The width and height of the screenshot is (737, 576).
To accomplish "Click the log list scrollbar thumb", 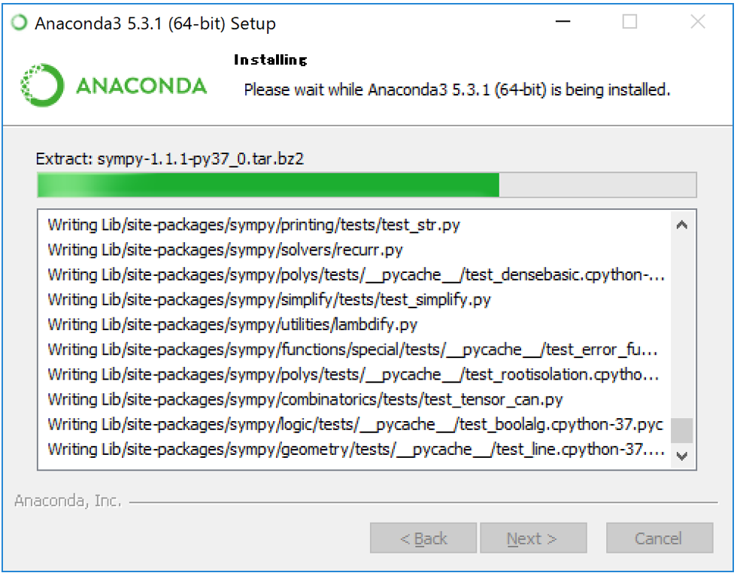I will 682,430.
